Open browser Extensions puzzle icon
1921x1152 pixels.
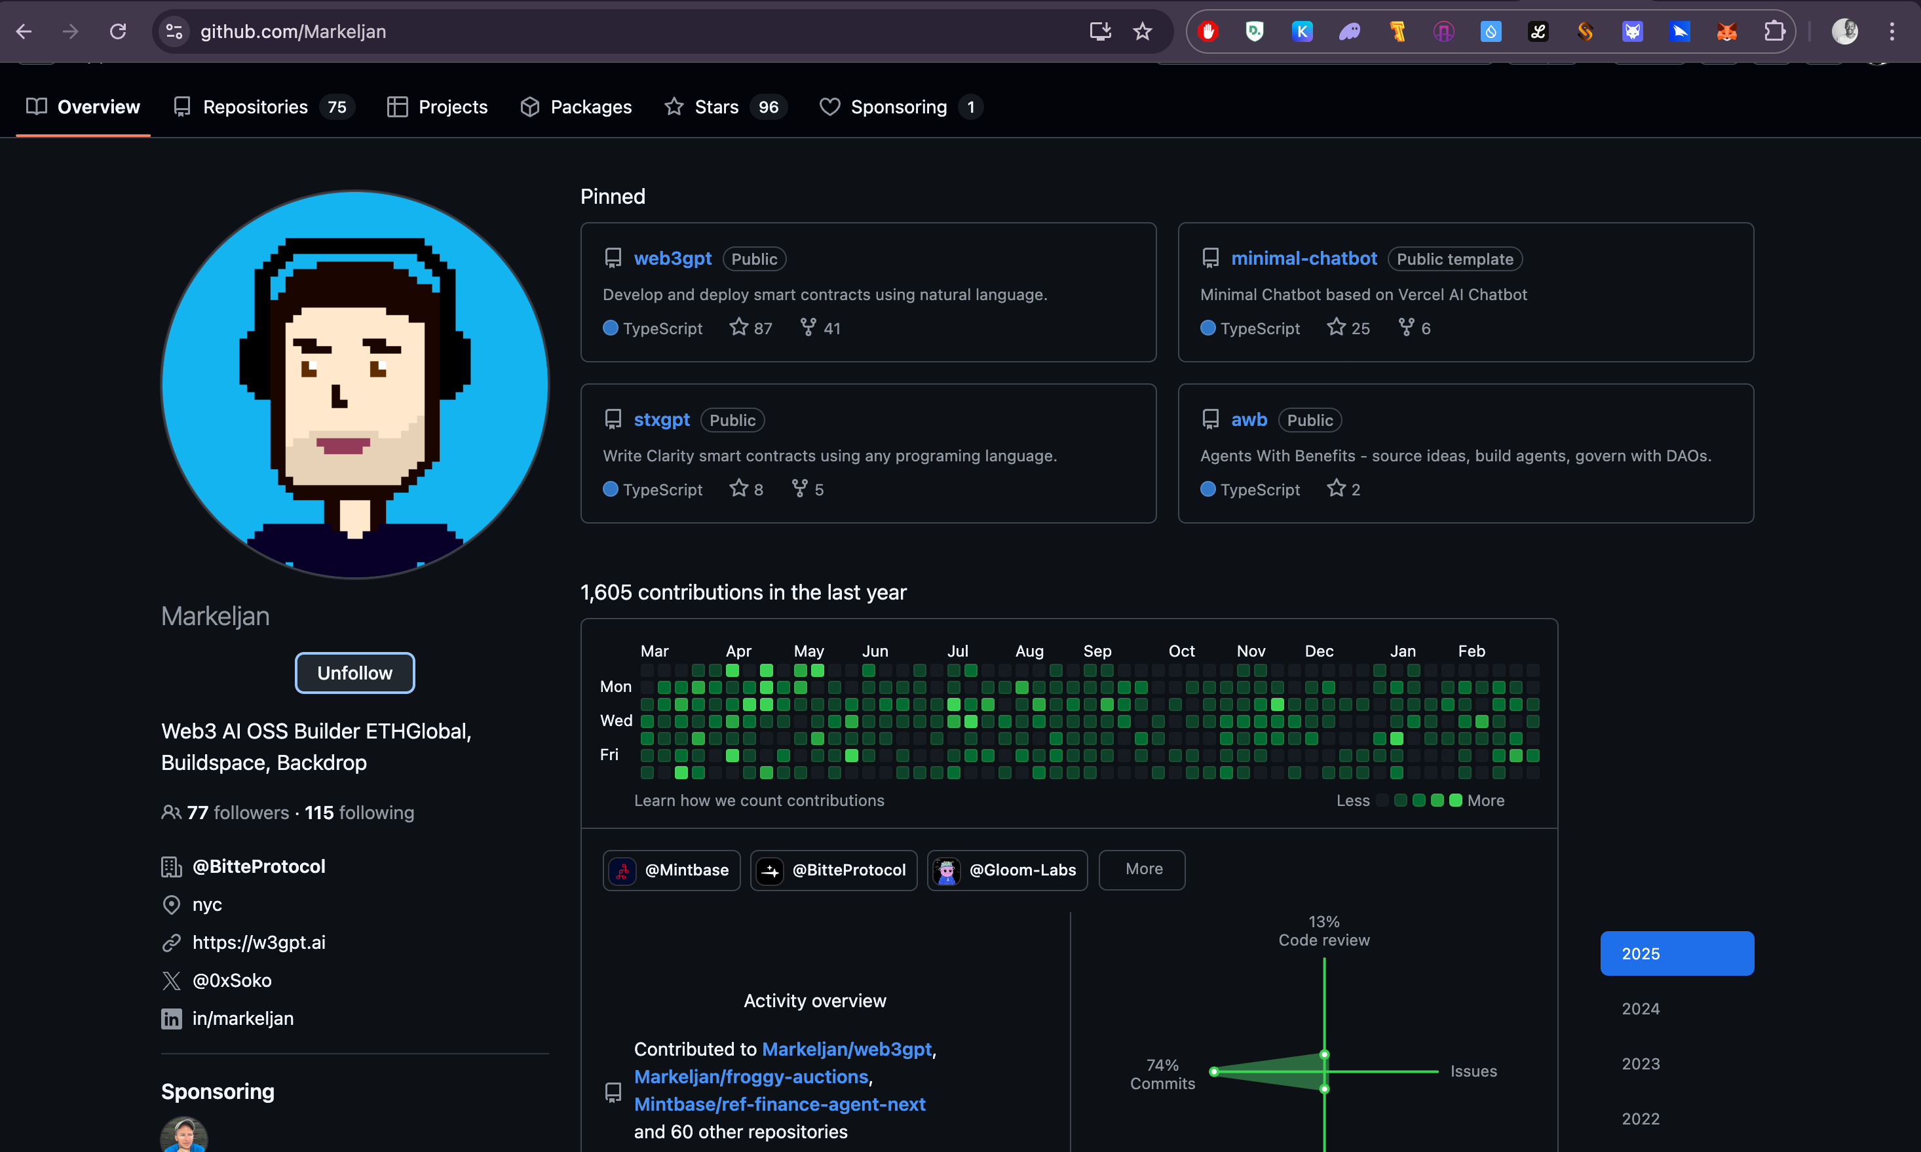[1774, 31]
